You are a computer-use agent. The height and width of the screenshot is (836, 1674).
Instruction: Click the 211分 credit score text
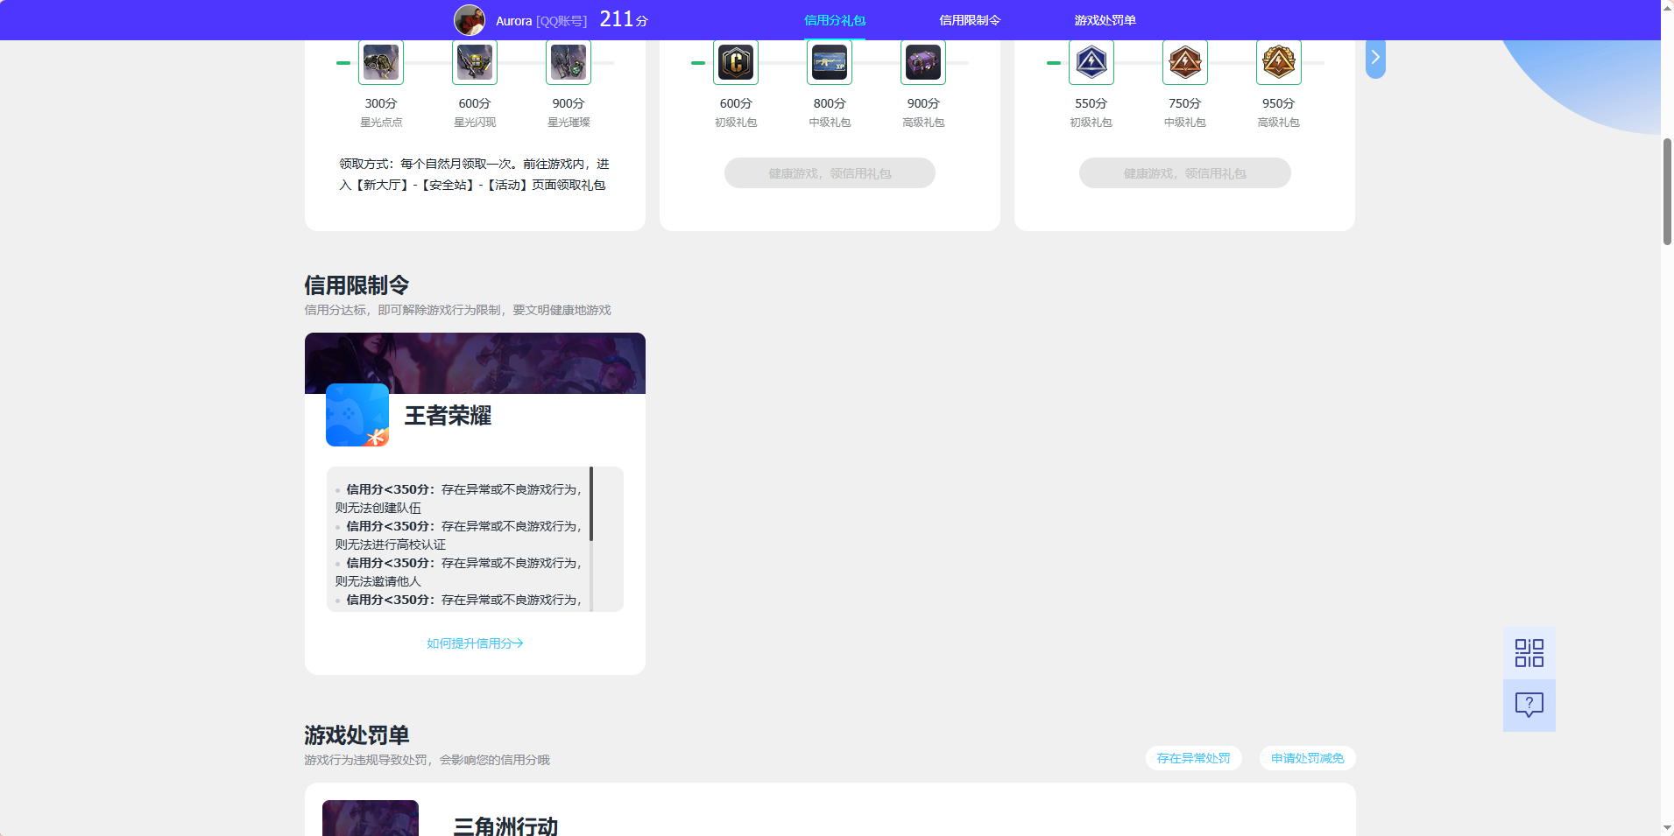624,19
